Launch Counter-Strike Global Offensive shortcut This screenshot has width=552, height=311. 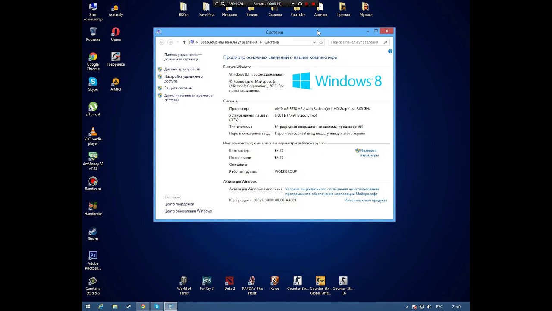coord(320,286)
